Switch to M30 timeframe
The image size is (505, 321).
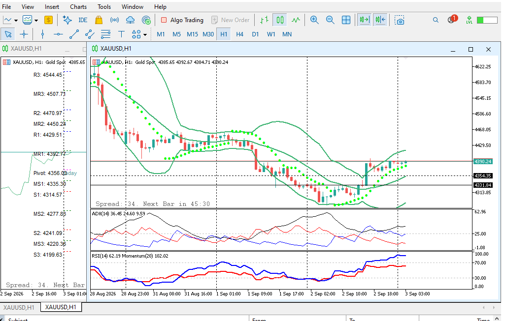tap(208, 34)
